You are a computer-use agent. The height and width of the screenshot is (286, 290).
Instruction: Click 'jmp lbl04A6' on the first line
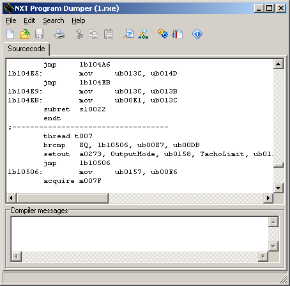77,65
